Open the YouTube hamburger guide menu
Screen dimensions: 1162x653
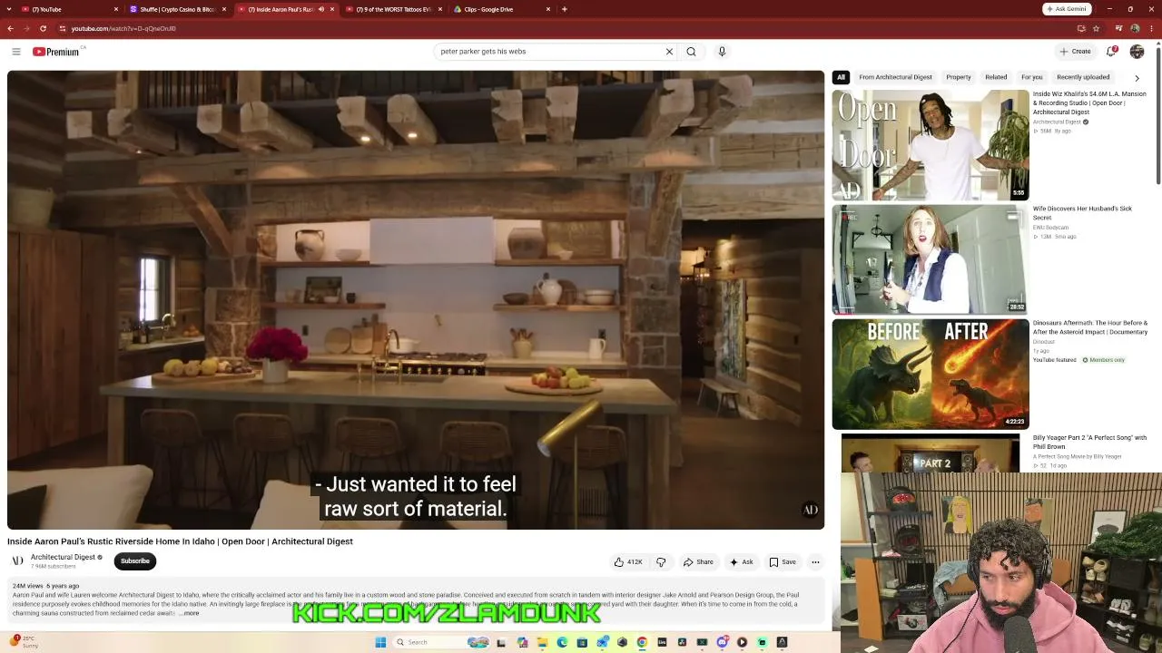[x=16, y=52]
